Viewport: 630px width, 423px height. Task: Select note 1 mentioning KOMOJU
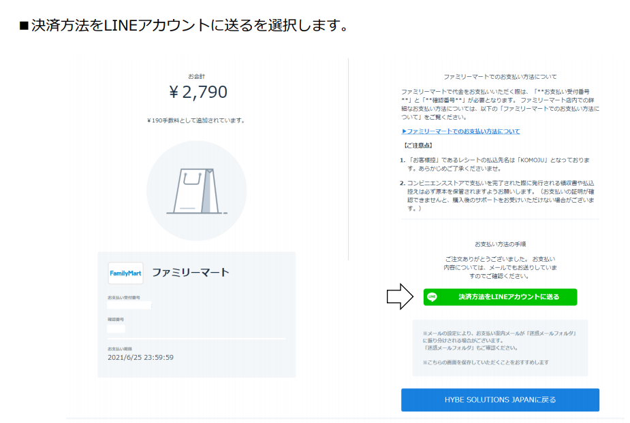point(500,163)
